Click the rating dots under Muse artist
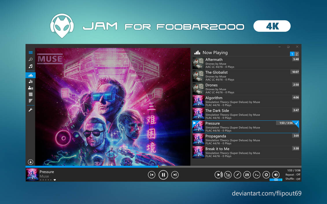This screenshot has width=327, height=204. (46, 180)
